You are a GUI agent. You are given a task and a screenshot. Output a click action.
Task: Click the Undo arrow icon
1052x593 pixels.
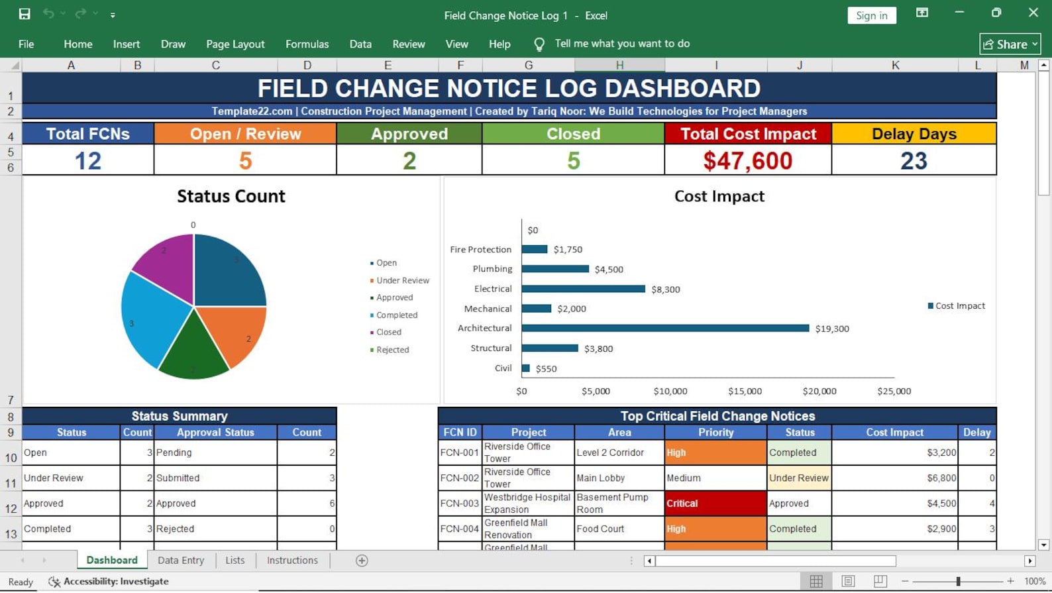point(48,14)
